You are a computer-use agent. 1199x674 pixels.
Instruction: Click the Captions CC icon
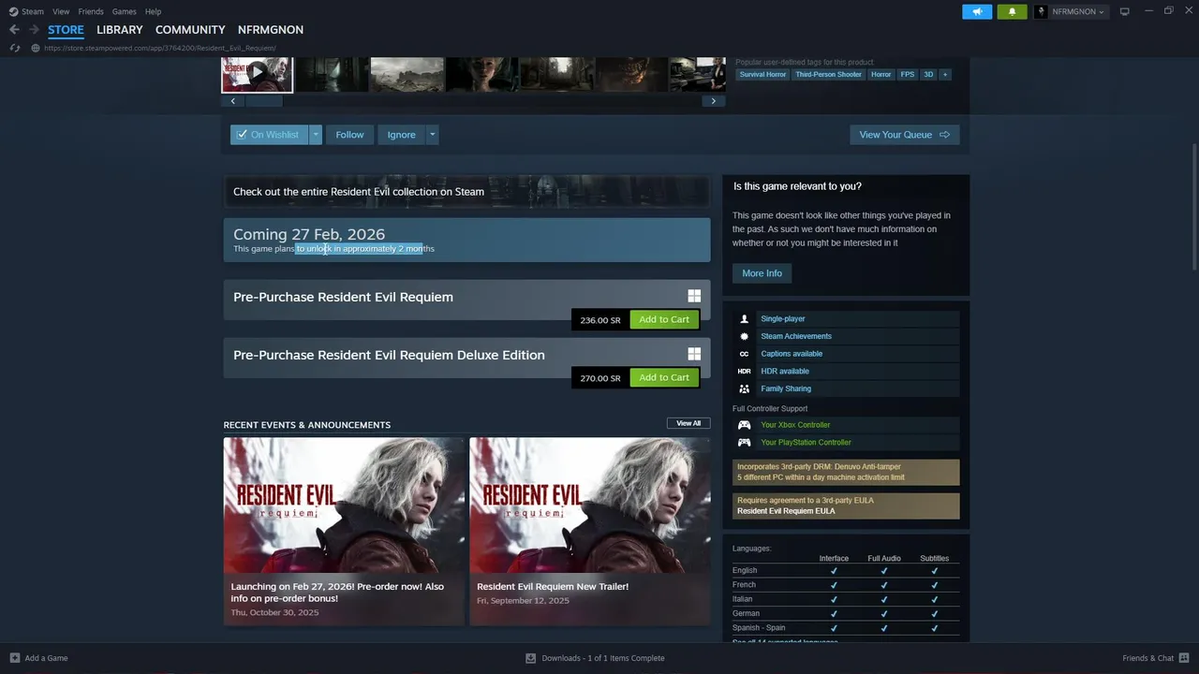pos(744,354)
